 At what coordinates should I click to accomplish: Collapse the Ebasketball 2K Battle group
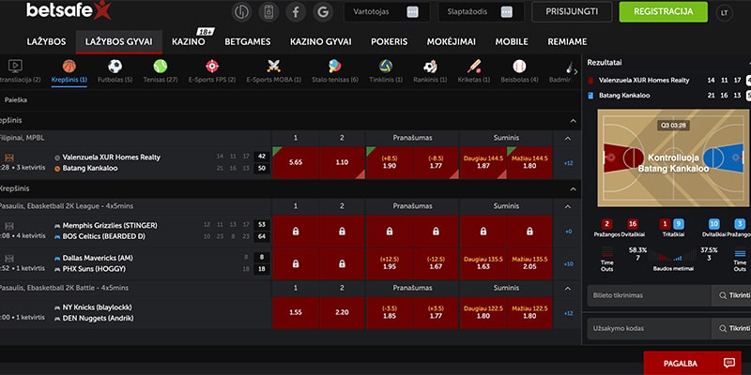pos(568,289)
